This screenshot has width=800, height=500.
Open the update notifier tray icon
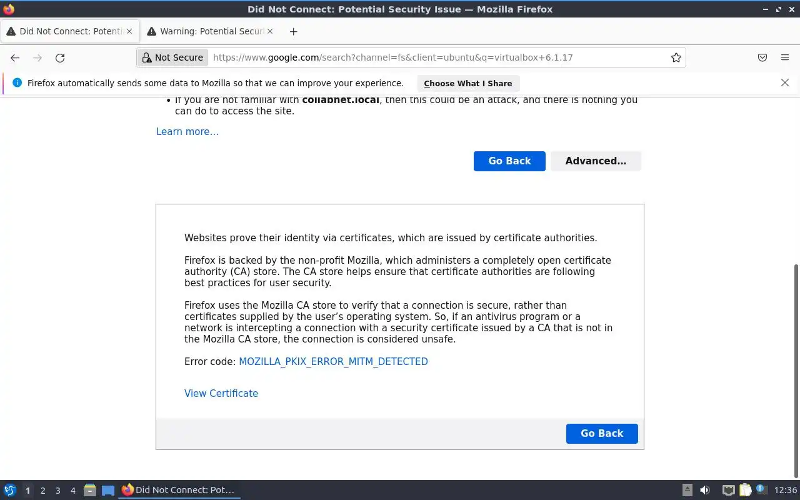pos(761,489)
